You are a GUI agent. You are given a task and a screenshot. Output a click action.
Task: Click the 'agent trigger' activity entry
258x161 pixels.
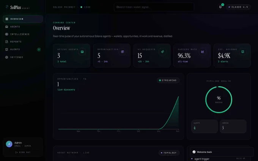point(202,159)
